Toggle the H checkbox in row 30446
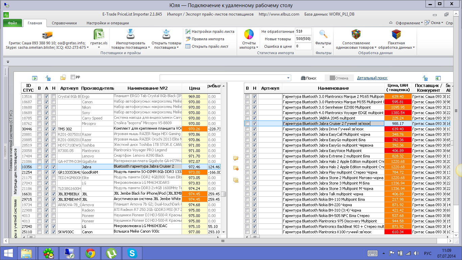Viewport: 462px width, 260px height. (x=54, y=129)
